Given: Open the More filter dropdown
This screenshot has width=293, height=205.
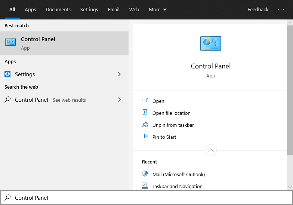Looking at the screenshot, I should tap(158, 10).
